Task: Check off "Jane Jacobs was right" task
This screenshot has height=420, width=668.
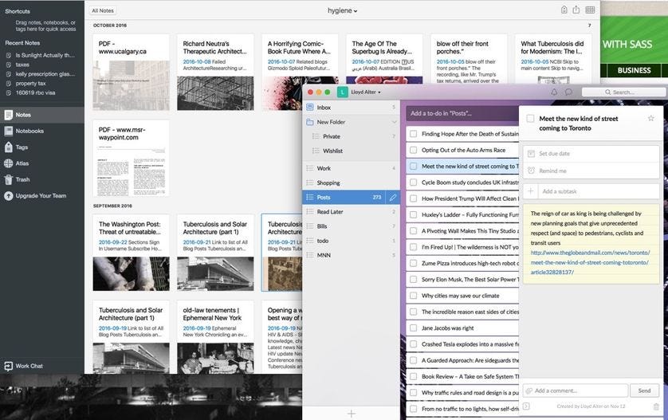Action: pos(413,328)
